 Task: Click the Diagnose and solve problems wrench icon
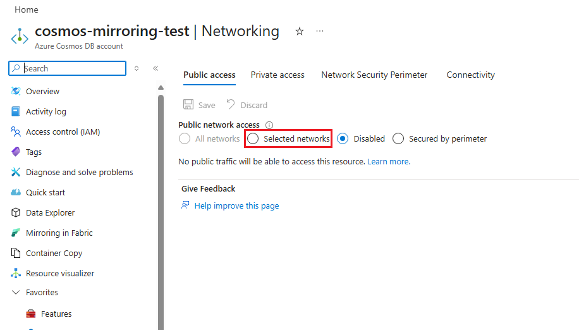coord(16,172)
